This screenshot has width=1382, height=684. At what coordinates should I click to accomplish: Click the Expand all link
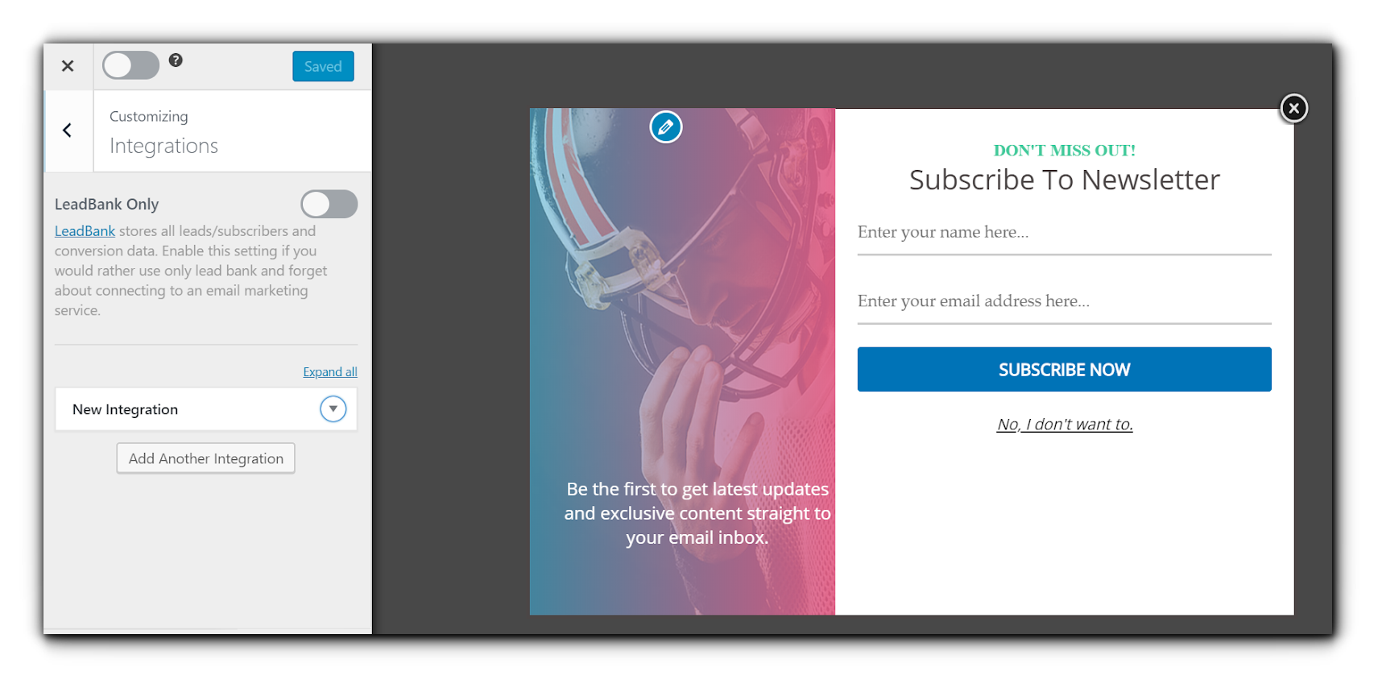329,372
